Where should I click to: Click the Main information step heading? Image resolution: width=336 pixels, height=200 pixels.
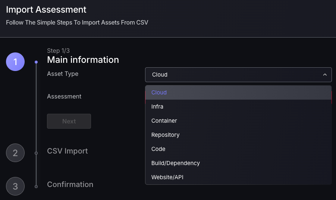pyautogui.click(x=83, y=60)
